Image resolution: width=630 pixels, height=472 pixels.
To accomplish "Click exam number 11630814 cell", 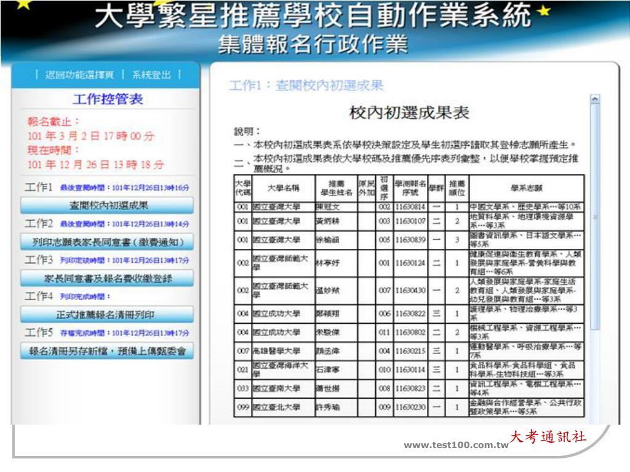I will (x=410, y=207).
